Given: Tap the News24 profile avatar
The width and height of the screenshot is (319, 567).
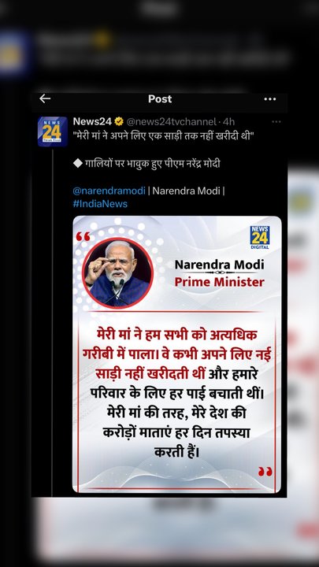Looking at the screenshot, I should pyautogui.click(x=53, y=132).
